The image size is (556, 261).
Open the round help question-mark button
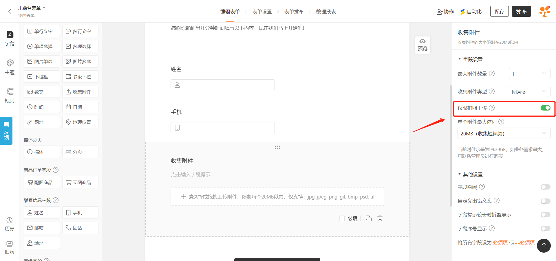(x=544, y=246)
